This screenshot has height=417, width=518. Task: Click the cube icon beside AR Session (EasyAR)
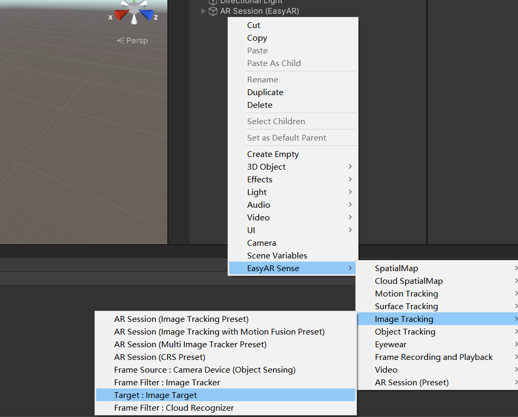pos(213,11)
